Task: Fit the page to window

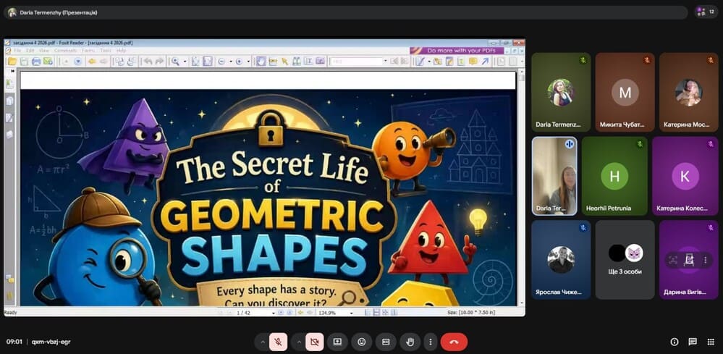Action: tap(195, 62)
